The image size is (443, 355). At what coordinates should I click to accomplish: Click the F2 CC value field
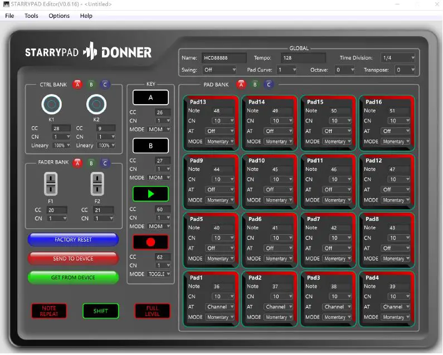tap(104, 210)
